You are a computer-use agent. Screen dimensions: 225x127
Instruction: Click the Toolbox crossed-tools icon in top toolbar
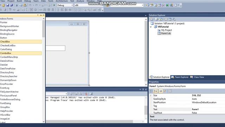(163, 5)
